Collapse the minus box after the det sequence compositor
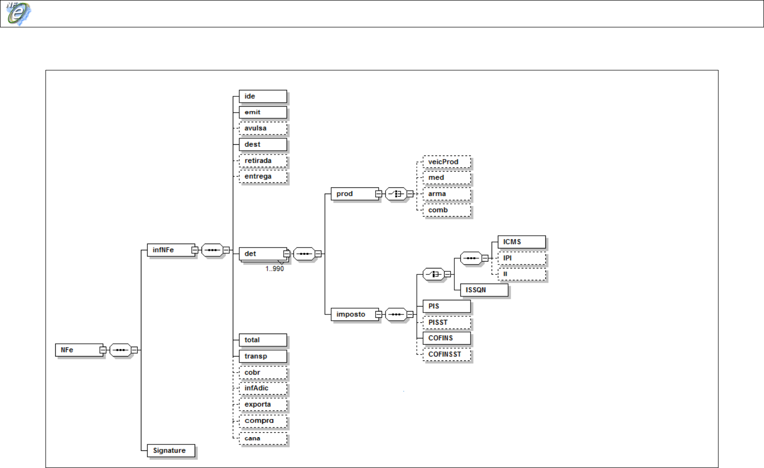Viewport: 764px width, 468px height. [x=318, y=254]
